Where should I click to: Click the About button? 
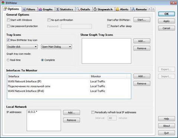pyautogui.click(x=167, y=126)
